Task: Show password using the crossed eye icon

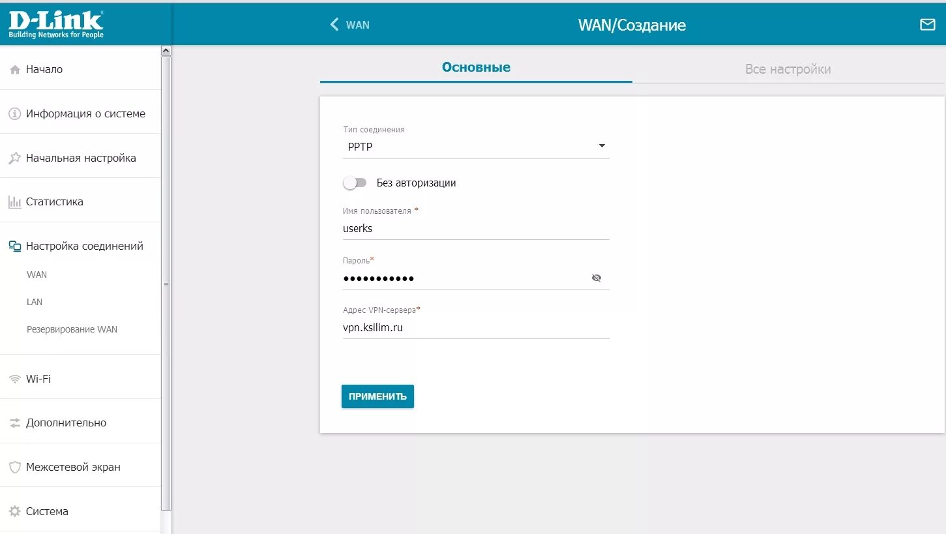Action: 596,278
